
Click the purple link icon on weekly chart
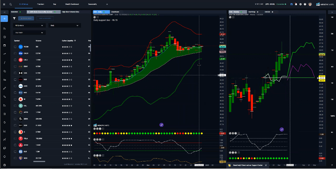tap(282, 129)
